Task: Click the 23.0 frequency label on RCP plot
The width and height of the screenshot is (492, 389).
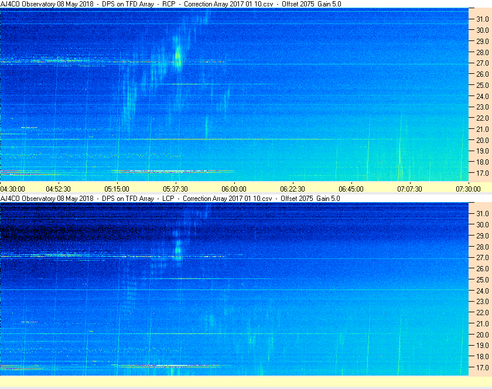Action: pos(483,107)
